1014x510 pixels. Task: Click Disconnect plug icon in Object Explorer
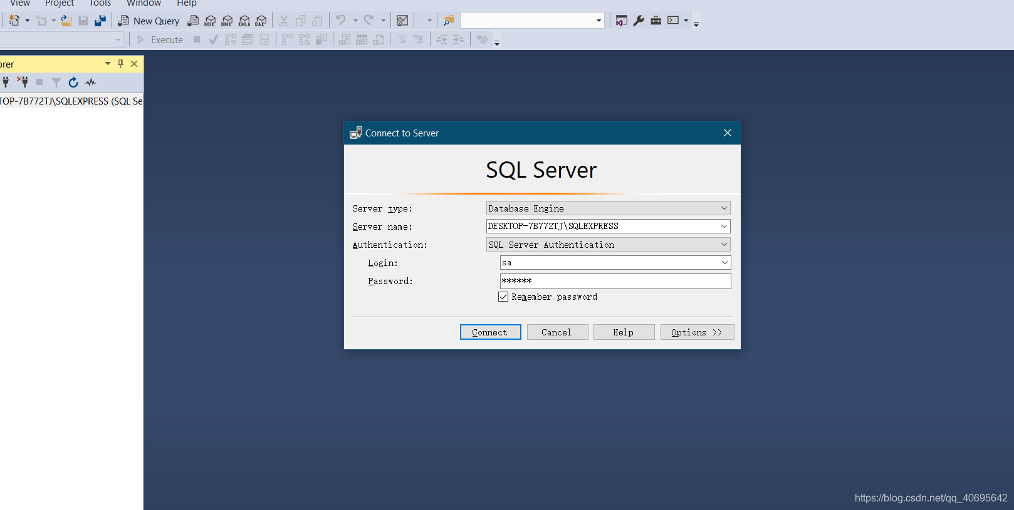tap(23, 82)
